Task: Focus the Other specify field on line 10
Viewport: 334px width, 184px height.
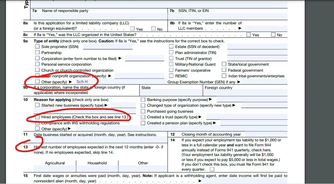Action: pos(182,128)
